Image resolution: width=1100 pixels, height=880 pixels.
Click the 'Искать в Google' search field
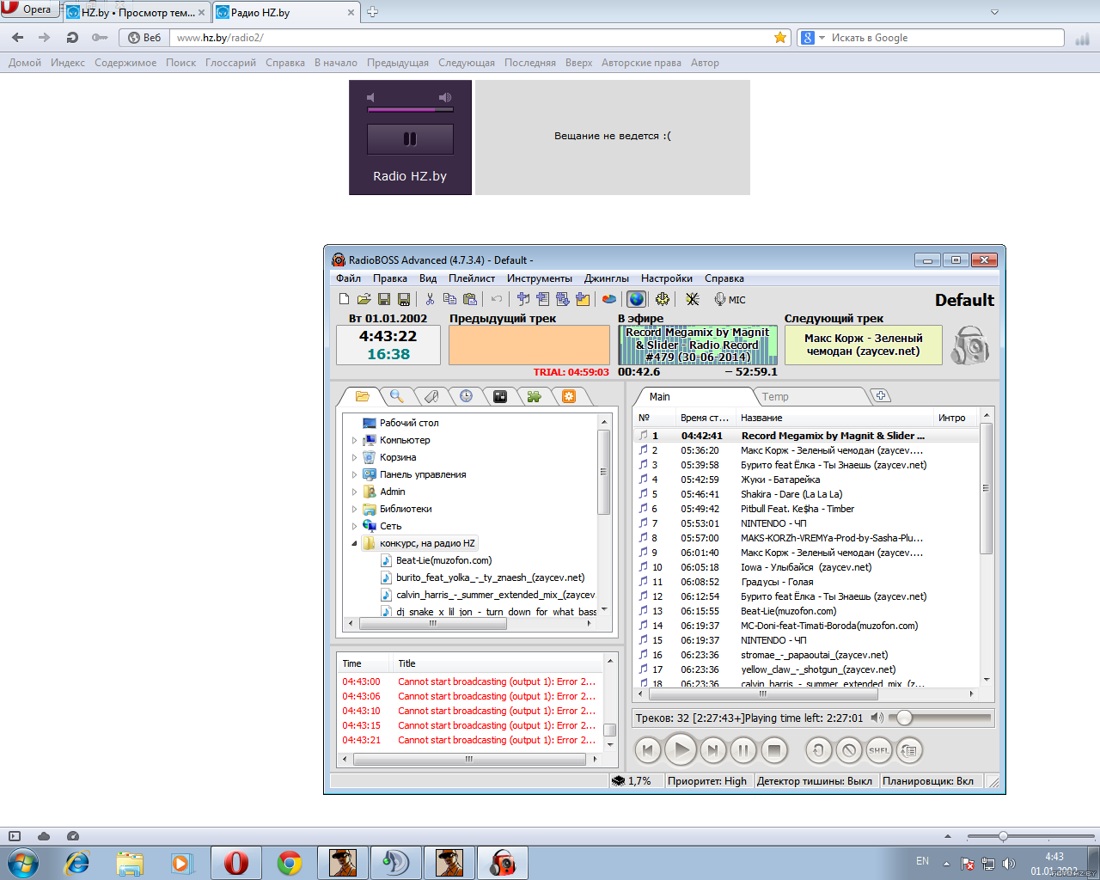(x=945, y=38)
